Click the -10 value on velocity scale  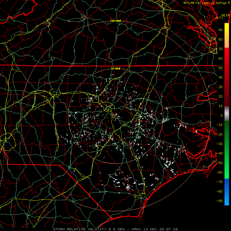coord(219,125)
